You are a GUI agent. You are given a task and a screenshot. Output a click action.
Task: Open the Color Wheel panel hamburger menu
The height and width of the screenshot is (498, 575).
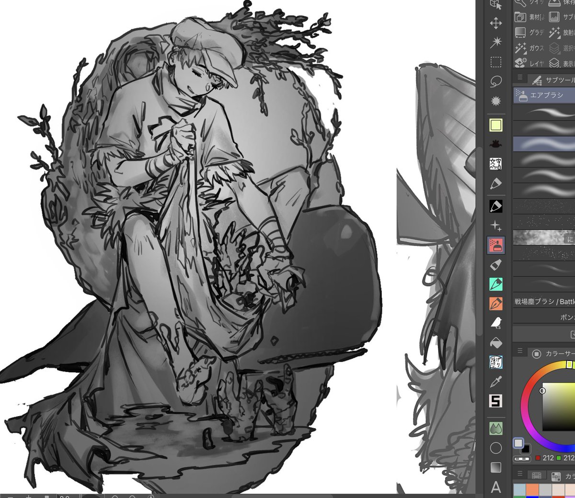point(520,351)
